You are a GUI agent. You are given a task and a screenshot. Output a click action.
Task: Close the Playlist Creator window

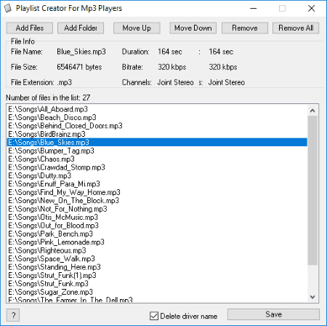click(311, 9)
